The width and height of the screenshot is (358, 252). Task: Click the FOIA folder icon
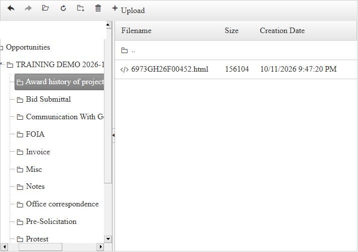tap(20, 135)
